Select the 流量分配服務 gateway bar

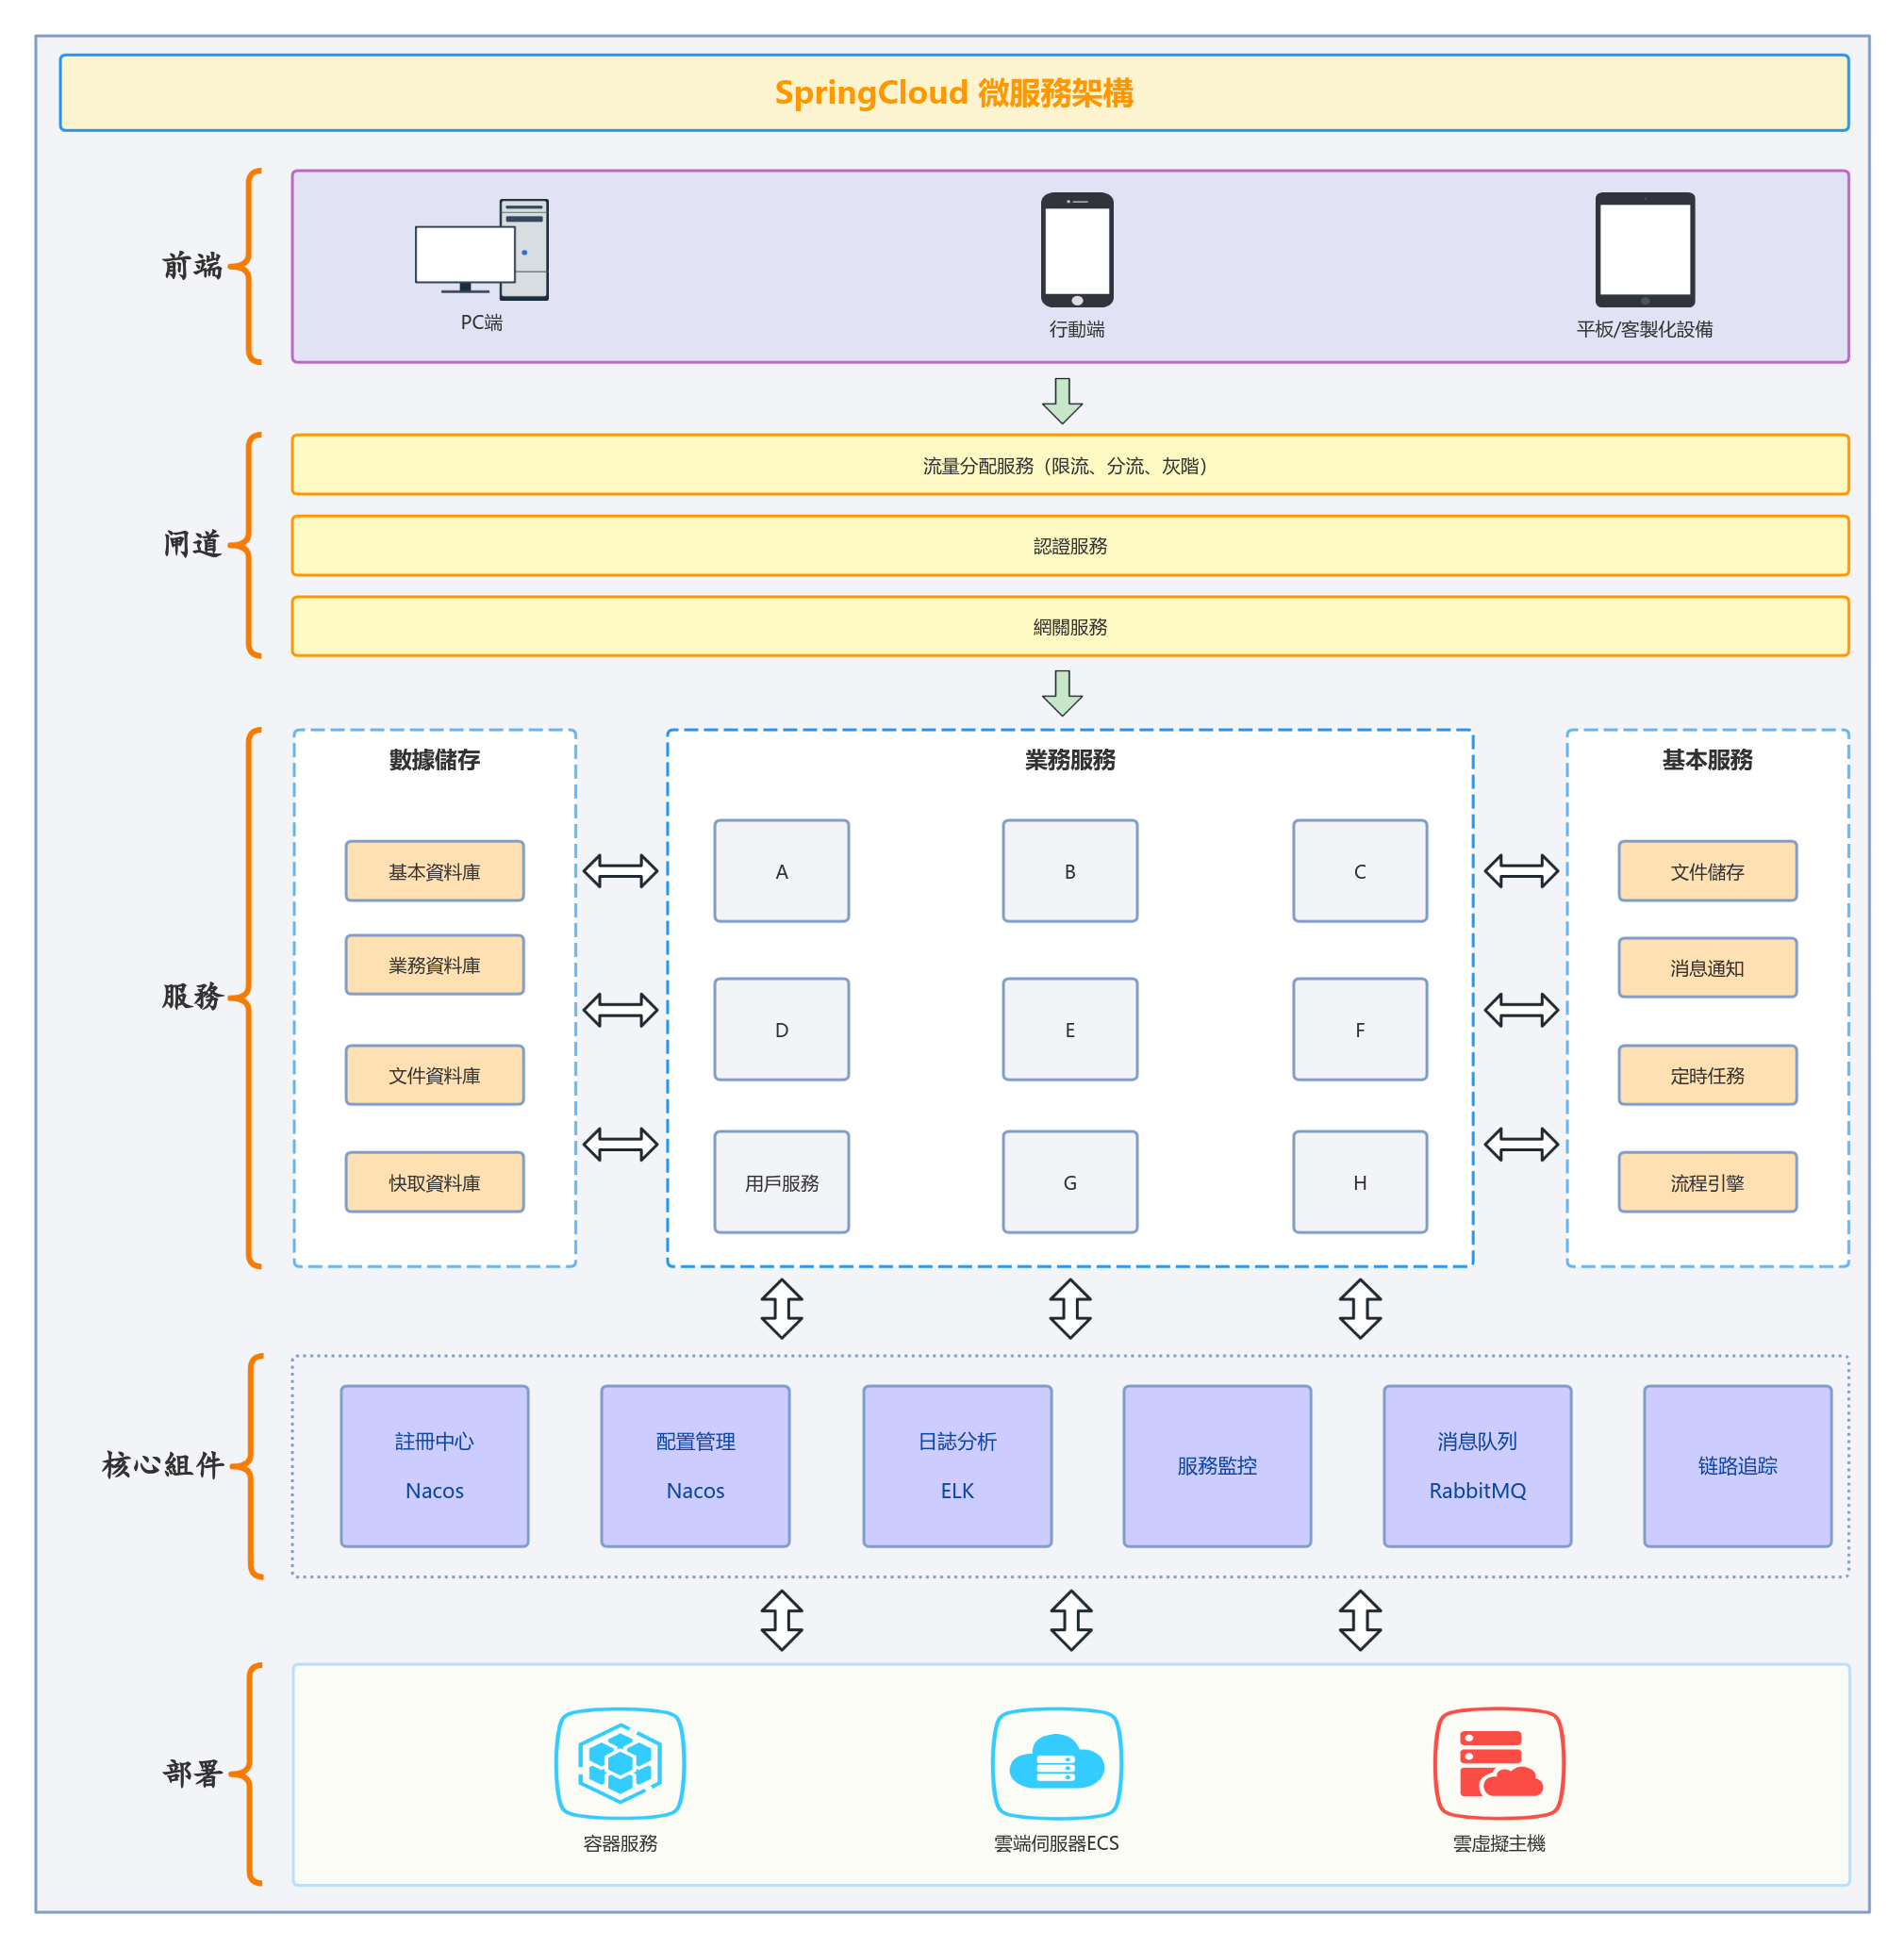(1070, 465)
